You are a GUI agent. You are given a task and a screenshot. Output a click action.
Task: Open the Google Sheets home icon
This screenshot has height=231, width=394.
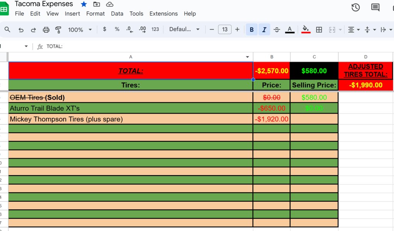(x=4, y=9)
